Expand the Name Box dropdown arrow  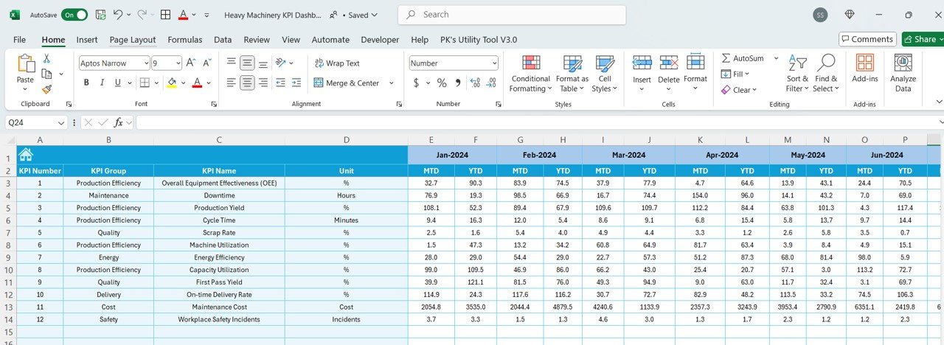point(61,122)
